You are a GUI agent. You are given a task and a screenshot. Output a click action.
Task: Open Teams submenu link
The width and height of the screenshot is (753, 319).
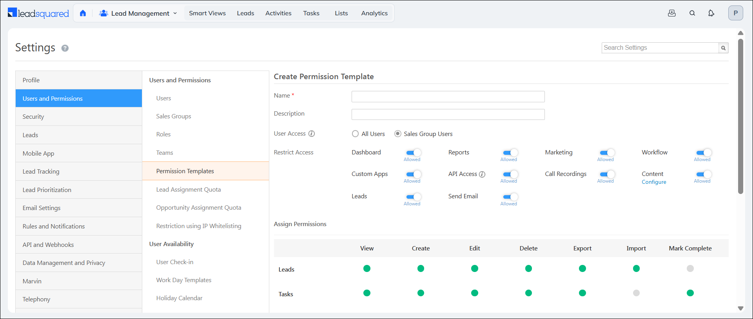tap(165, 153)
